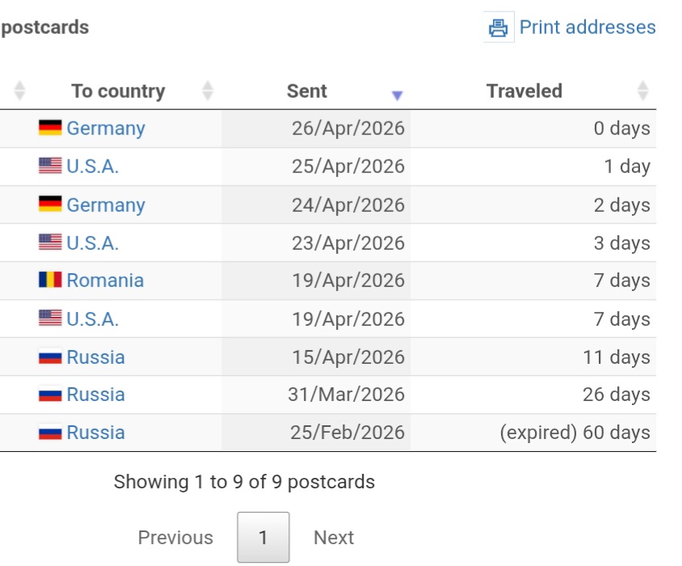Go to page 1 button
This screenshot has height=566, width=682.
[x=263, y=537]
